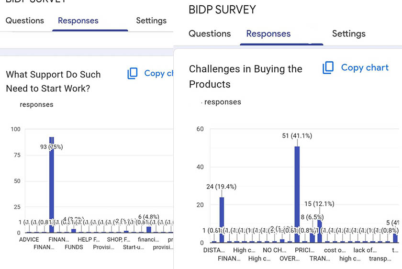Select the Responses tab above What Support chart
This screenshot has height=269, width=402.
tap(78, 21)
